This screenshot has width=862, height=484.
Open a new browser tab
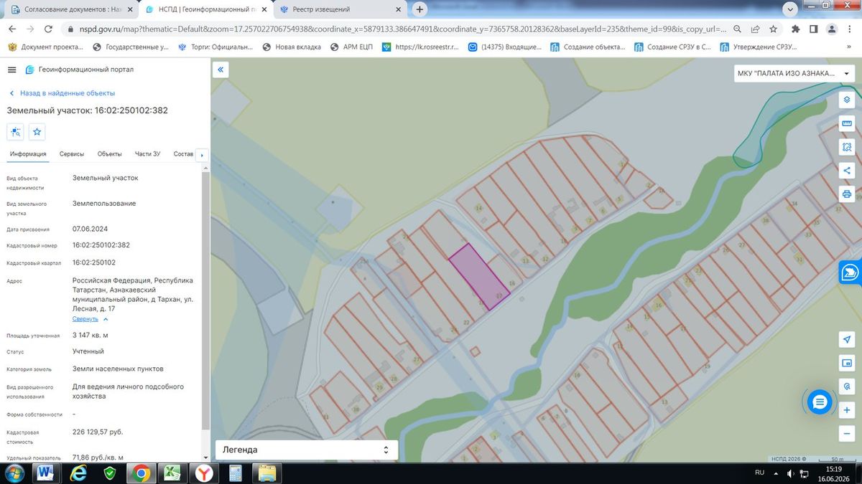coord(420,9)
